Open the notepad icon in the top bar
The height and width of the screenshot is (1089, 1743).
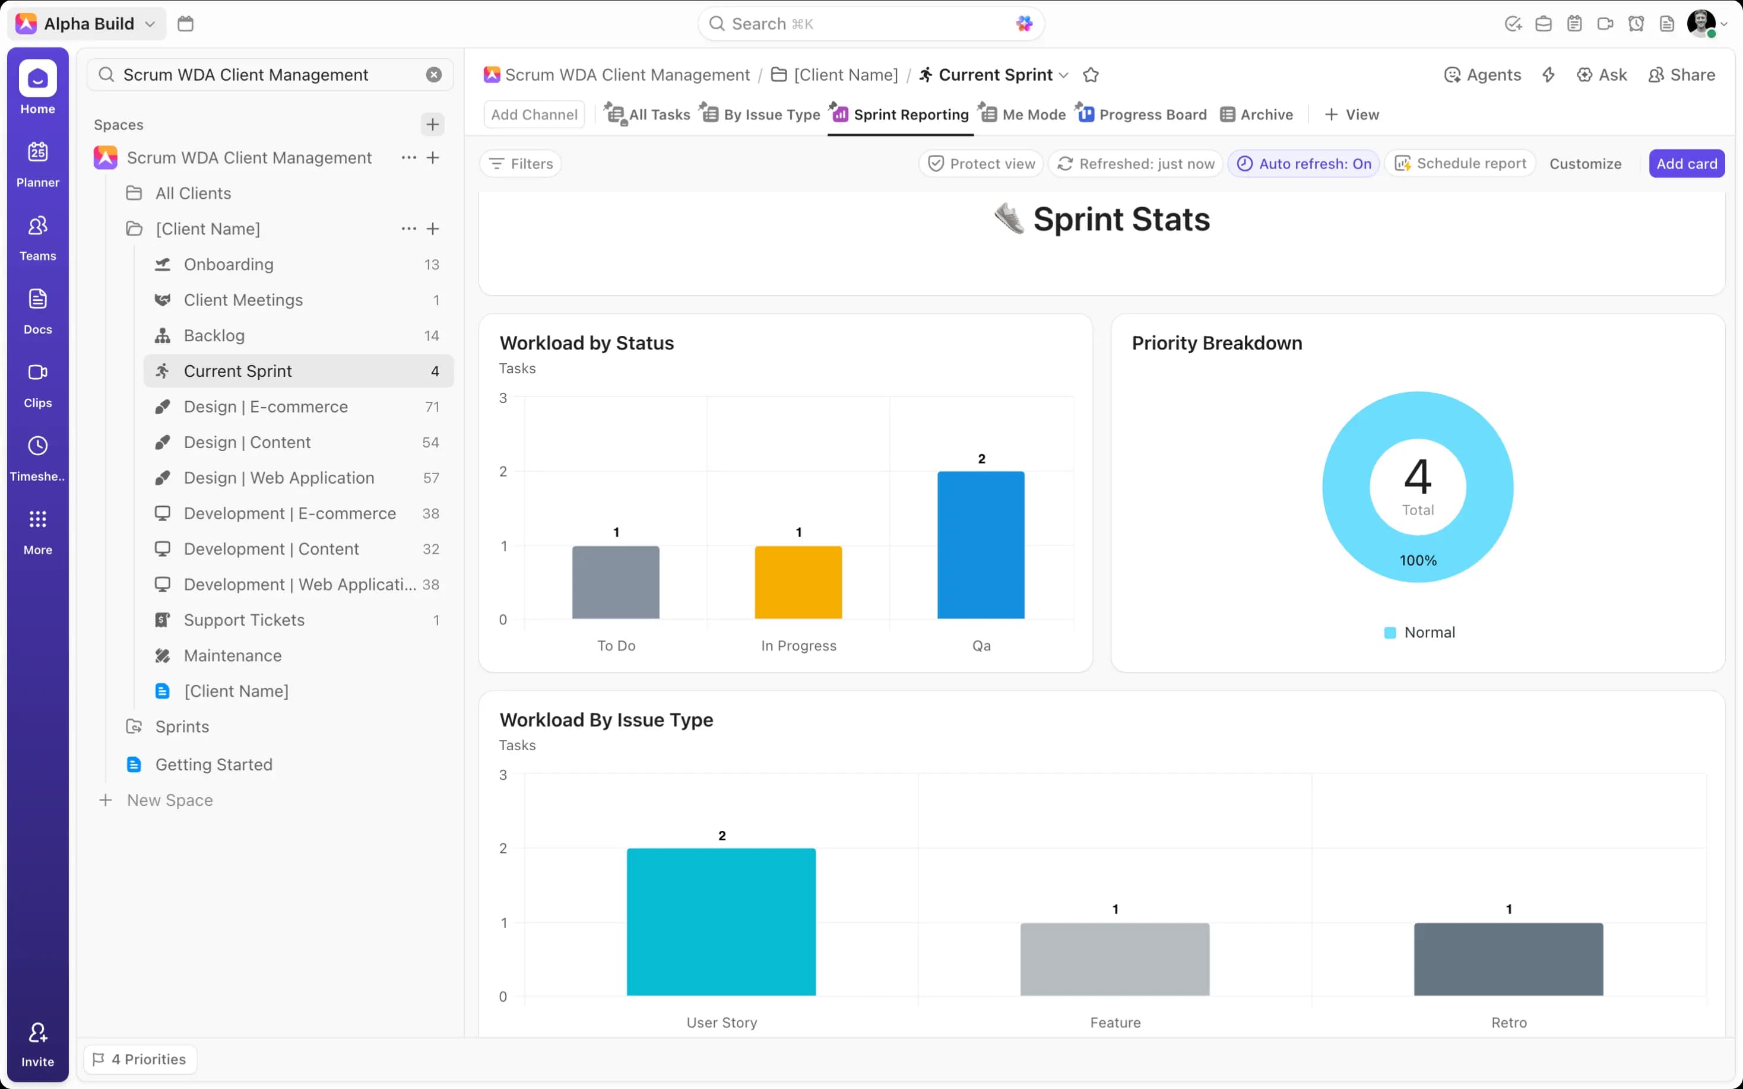1574,24
